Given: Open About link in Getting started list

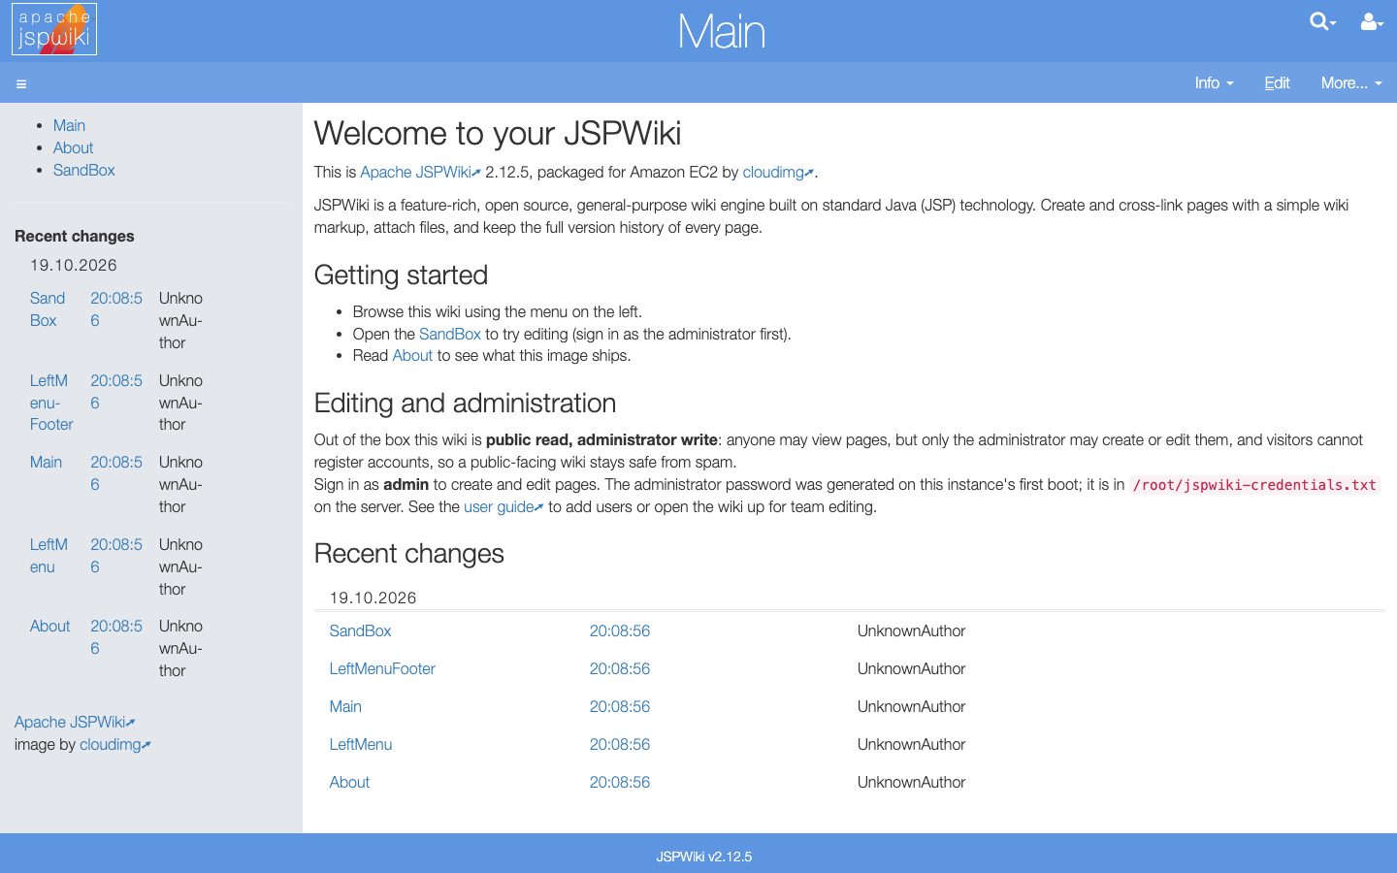Looking at the screenshot, I should coord(412,355).
